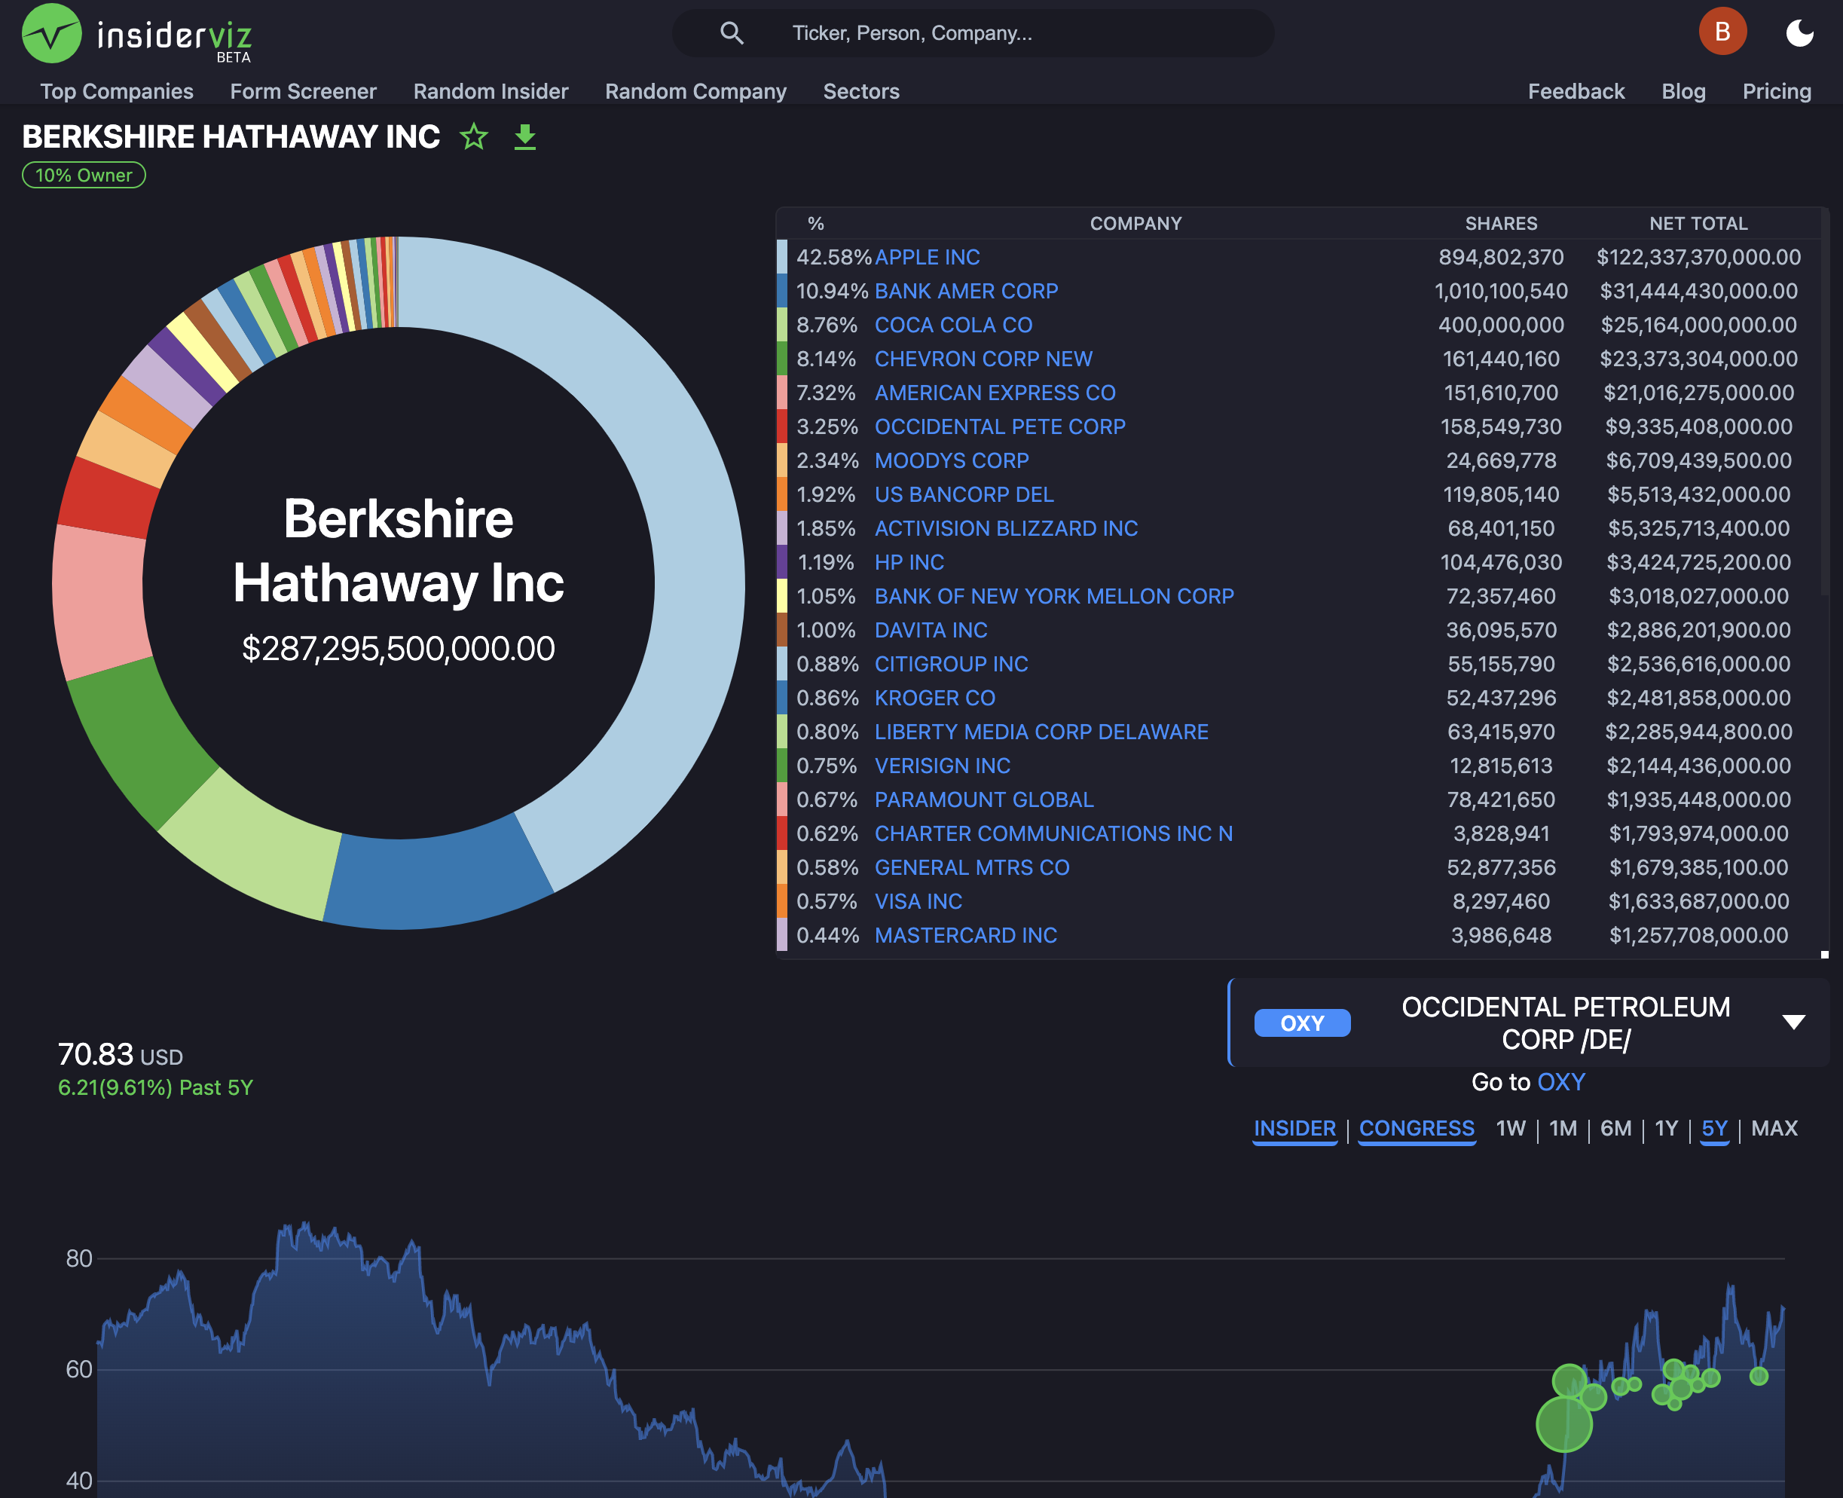Sort by the NET TOTAL column header

(x=1698, y=224)
